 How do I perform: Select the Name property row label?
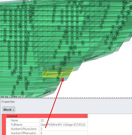point(14,120)
